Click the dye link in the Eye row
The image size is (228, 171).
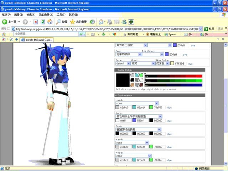point(185,55)
